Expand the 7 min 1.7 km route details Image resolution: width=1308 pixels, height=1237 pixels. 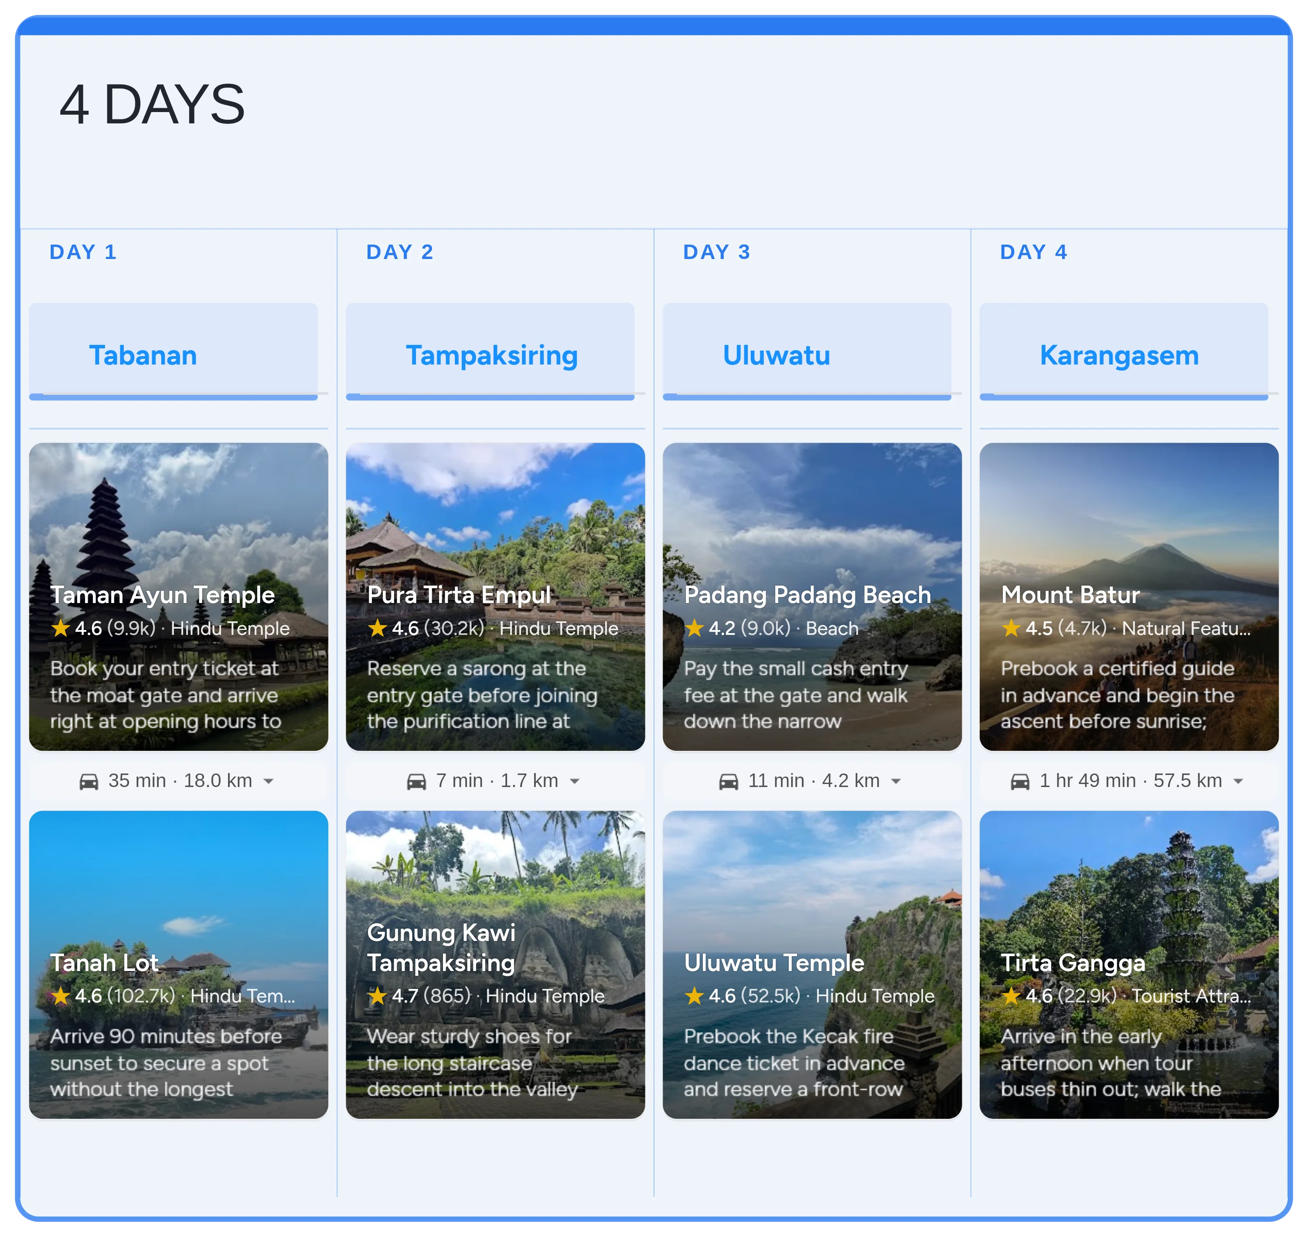(x=575, y=782)
